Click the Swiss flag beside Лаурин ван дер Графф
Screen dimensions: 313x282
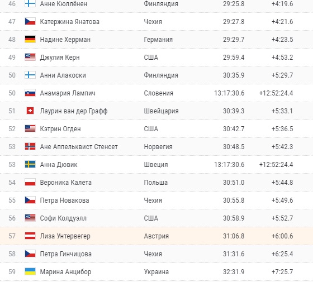(x=30, y=111)
